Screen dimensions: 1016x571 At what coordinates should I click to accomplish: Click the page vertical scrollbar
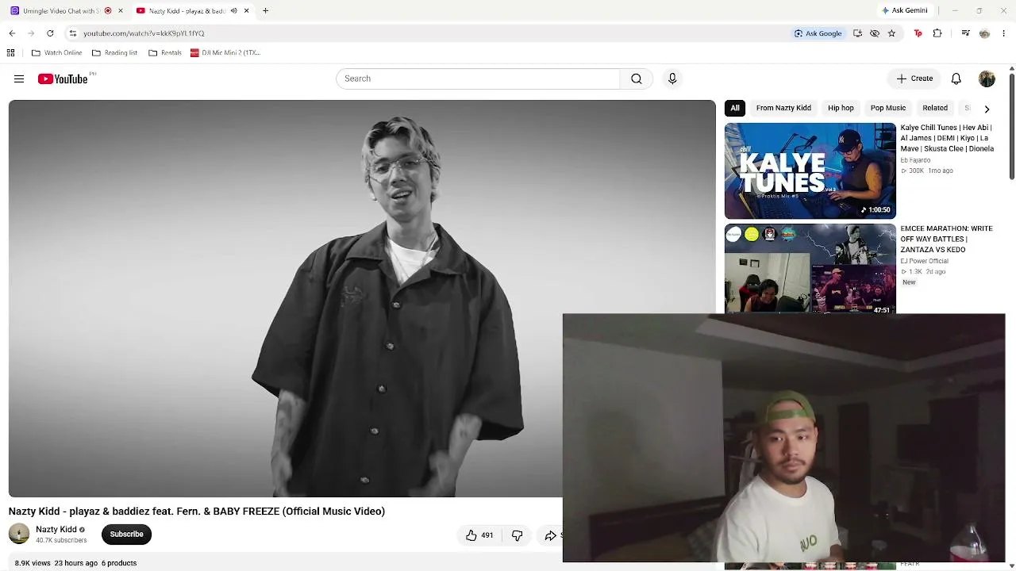tap(1012, 127)
